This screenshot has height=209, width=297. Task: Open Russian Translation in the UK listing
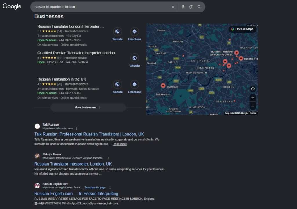pyautogui.click(x=61, y=79)
